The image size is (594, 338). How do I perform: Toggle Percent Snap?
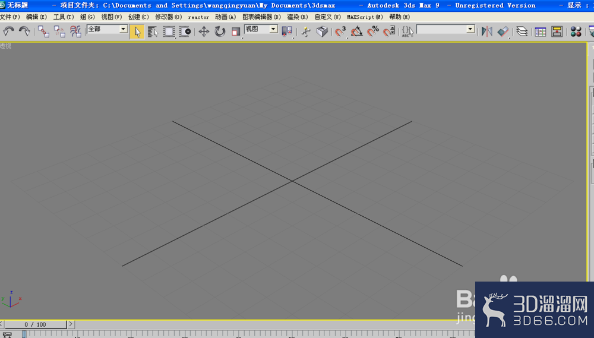pyautogui.click(x=373, y=31)
